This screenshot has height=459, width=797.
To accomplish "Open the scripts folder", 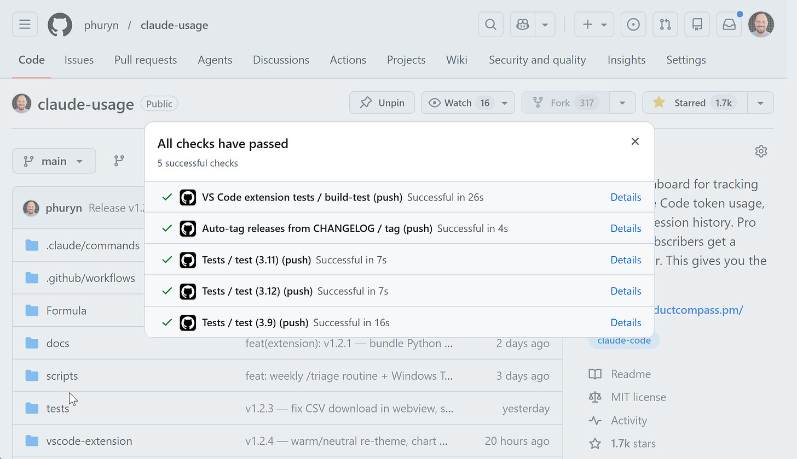I will click(x=62, y=376).
